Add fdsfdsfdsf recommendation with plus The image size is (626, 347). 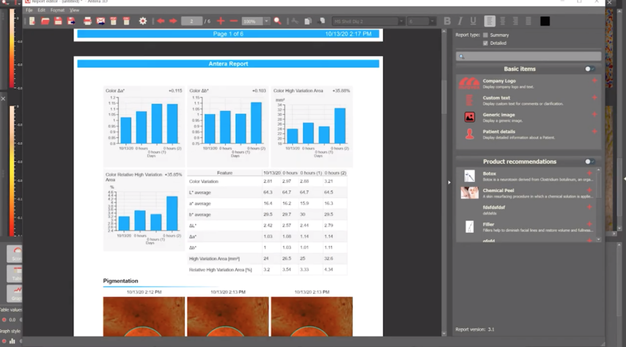[589, 207]
